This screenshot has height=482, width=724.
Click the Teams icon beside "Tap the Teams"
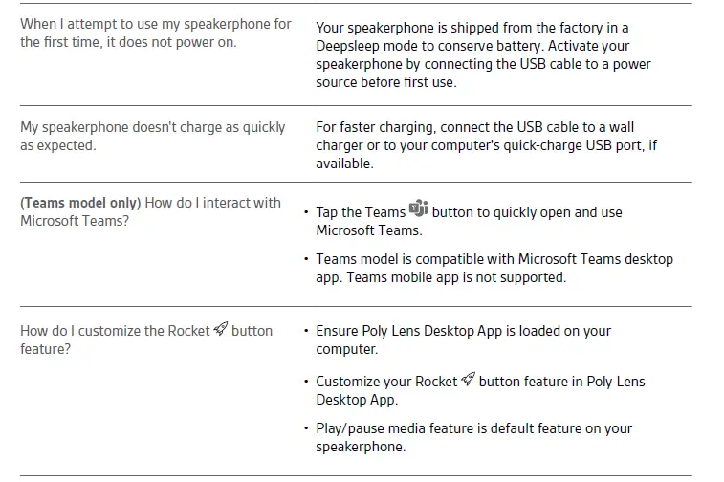pyautogui.click(x=419, y=210)
